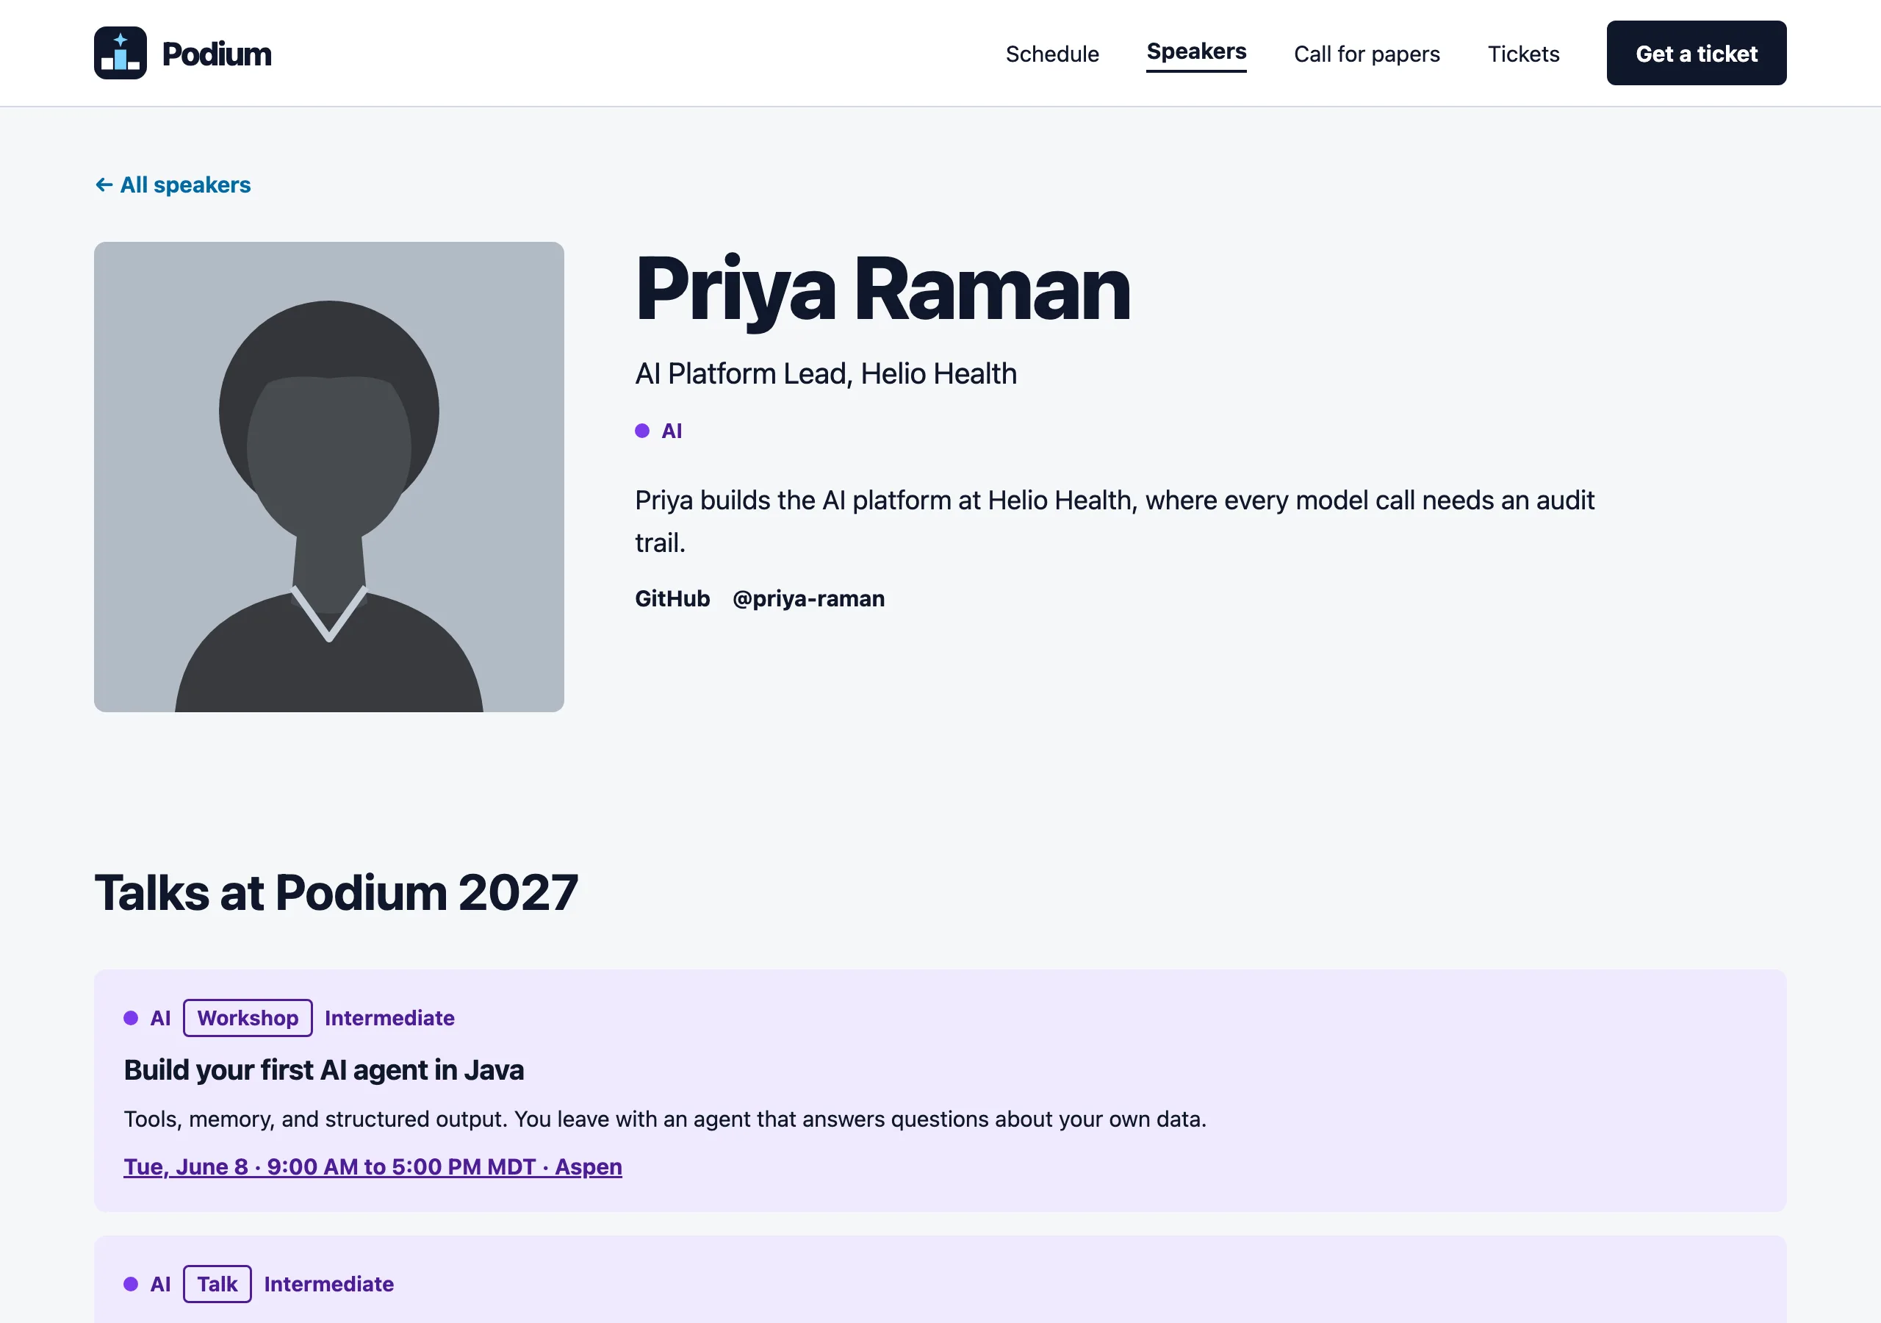Open Call for papers

click(x=1367, y=54)
